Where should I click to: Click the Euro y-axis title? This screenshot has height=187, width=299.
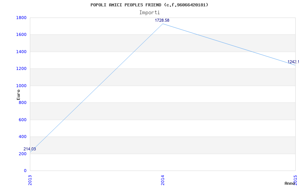click(x=19, y=94)
